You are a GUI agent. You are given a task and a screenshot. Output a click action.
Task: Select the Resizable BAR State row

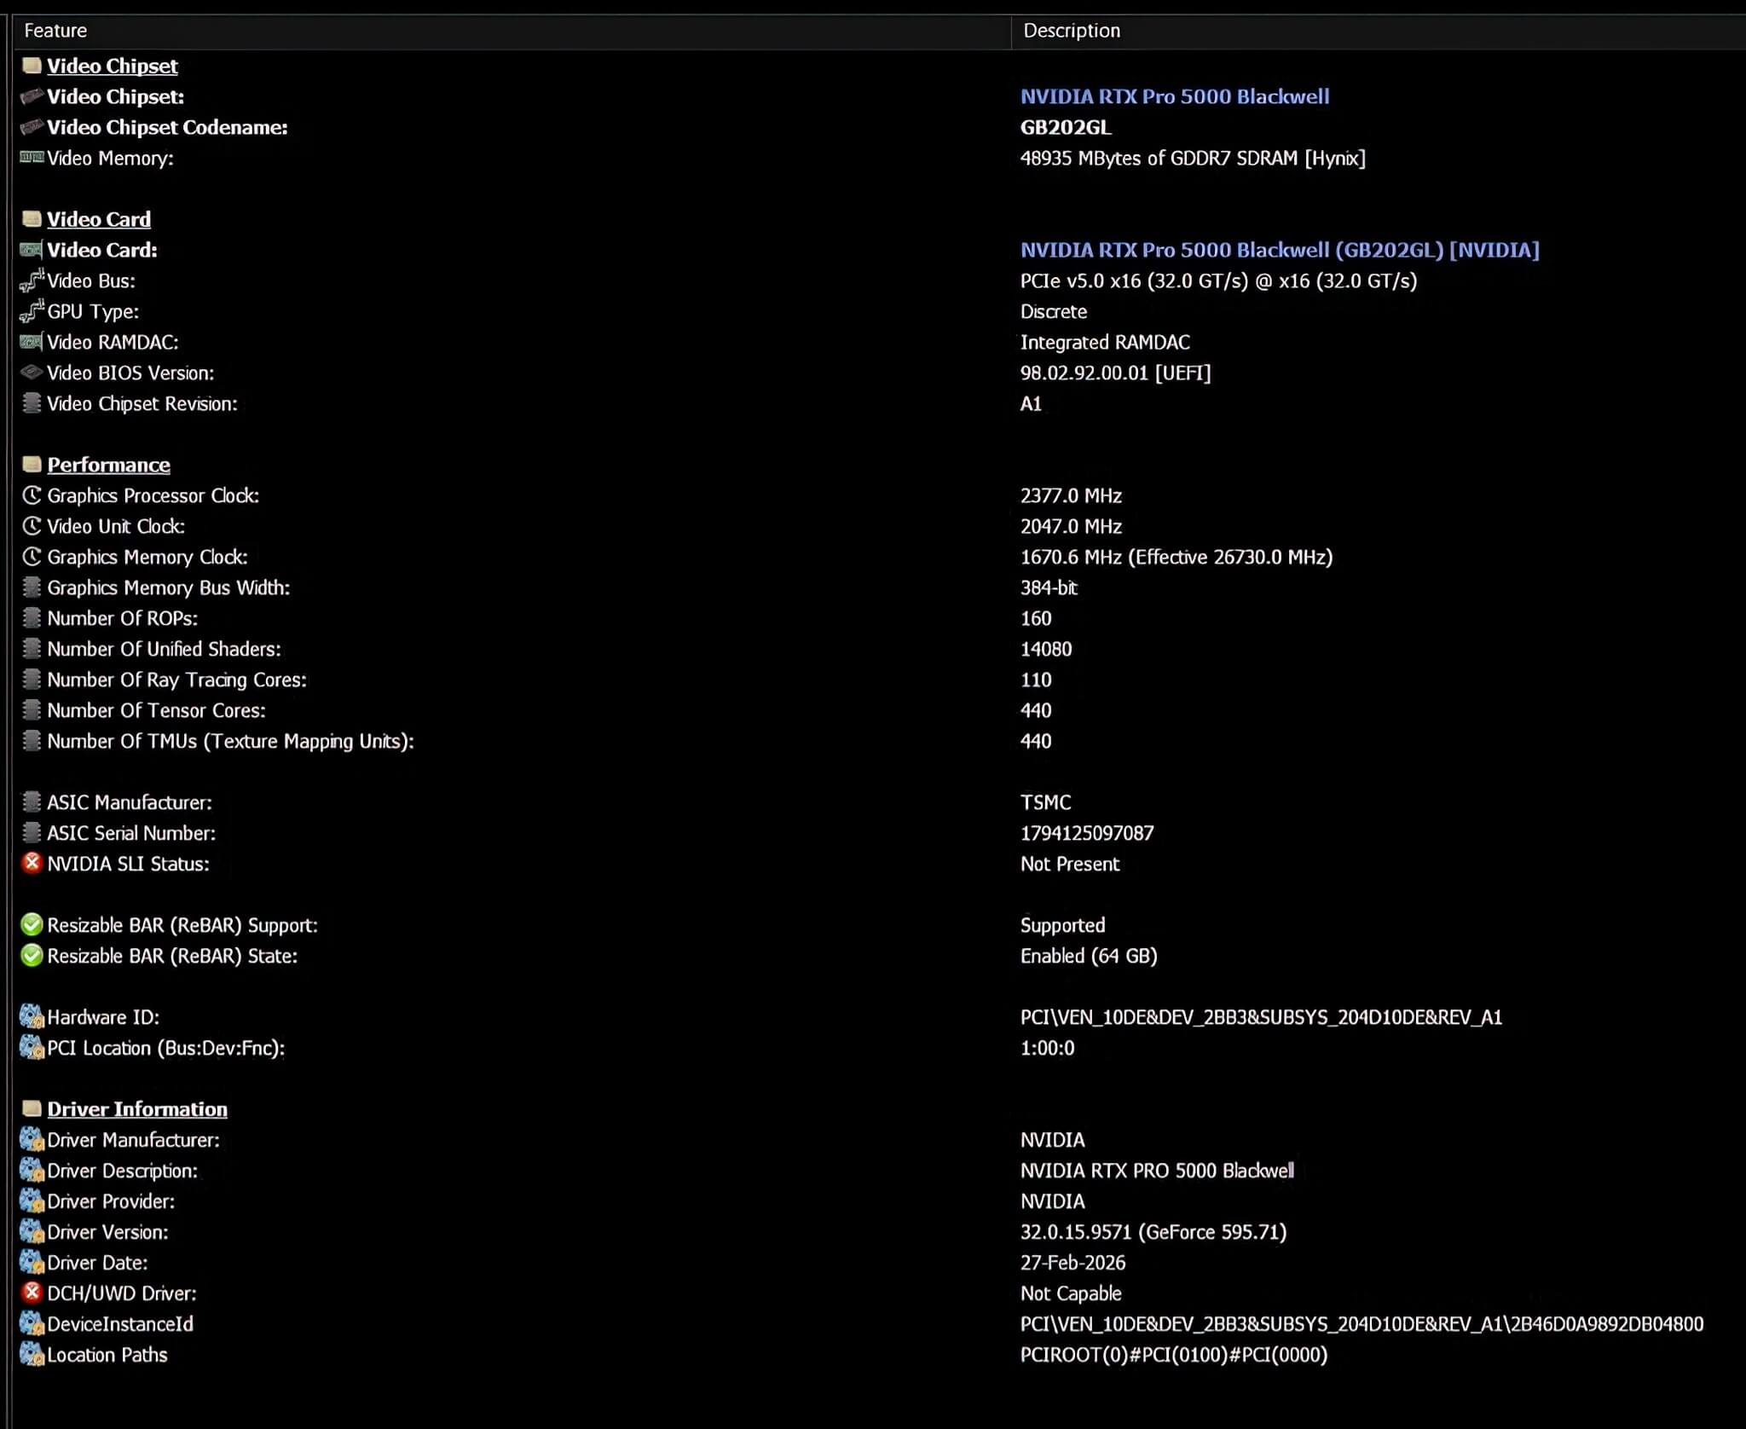click(x=172, y=956)
